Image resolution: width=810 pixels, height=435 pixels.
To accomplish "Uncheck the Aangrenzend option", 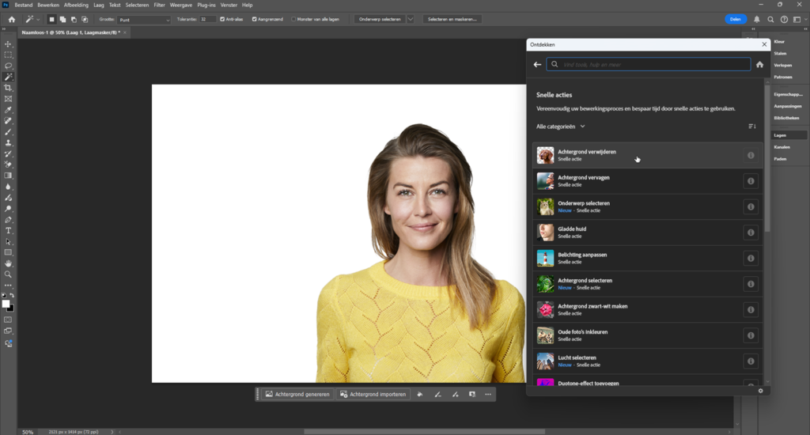I will pyautogui.click(x=255, y=19).
